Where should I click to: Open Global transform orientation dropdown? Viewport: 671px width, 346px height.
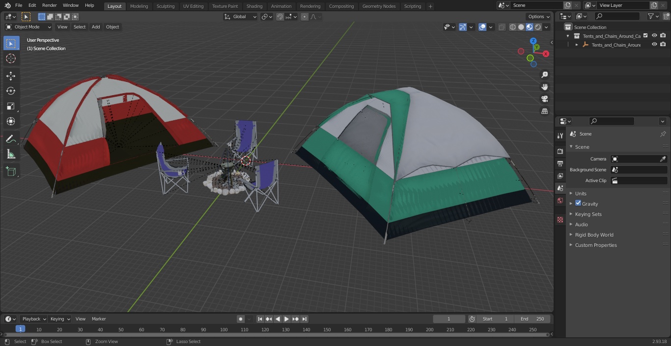tap(241, 17)
